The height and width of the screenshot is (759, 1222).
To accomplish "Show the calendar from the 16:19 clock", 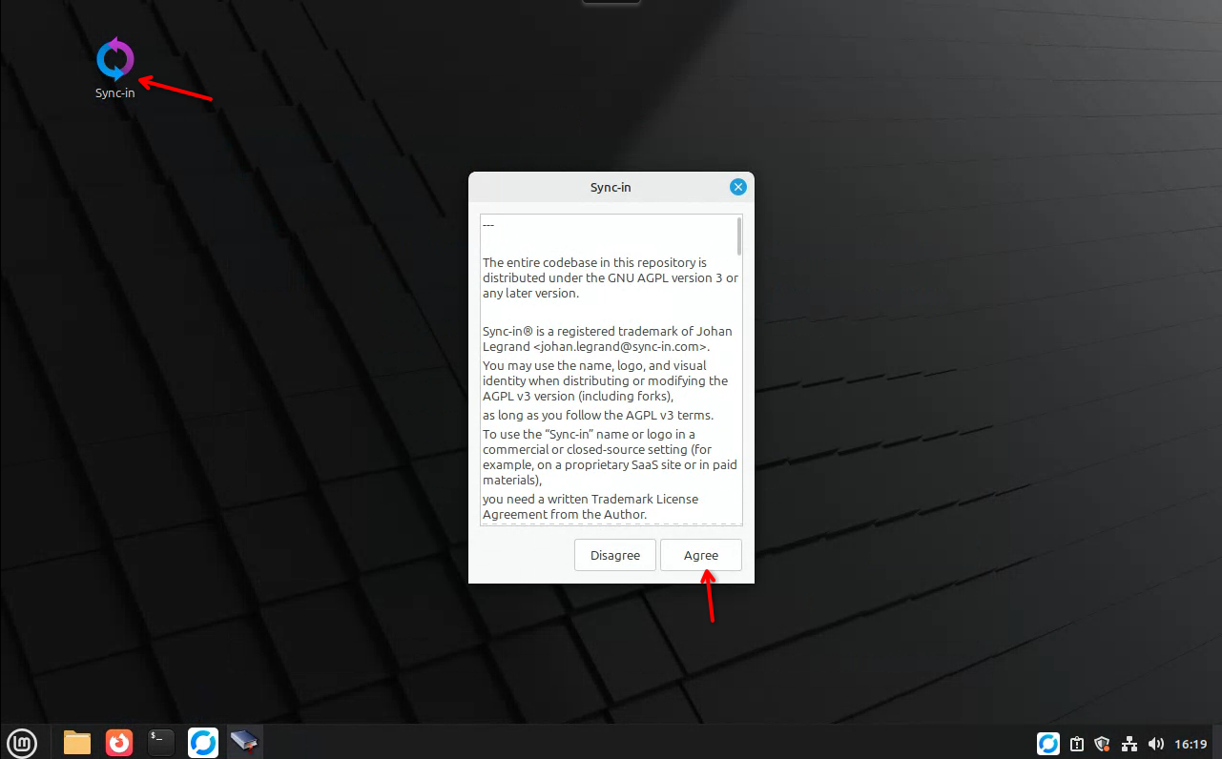I will (1191, 743).
